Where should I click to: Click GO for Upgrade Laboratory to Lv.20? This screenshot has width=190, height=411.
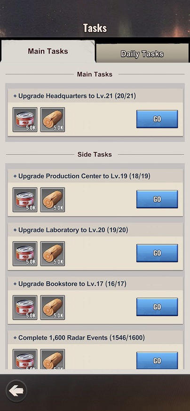157,253
